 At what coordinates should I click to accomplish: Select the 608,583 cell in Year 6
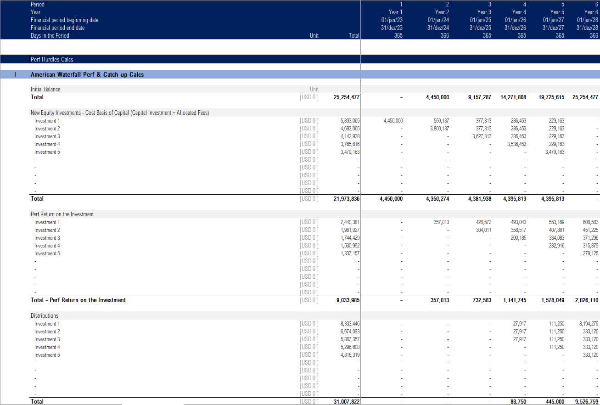pyautogui.click(x=590, y=222)
